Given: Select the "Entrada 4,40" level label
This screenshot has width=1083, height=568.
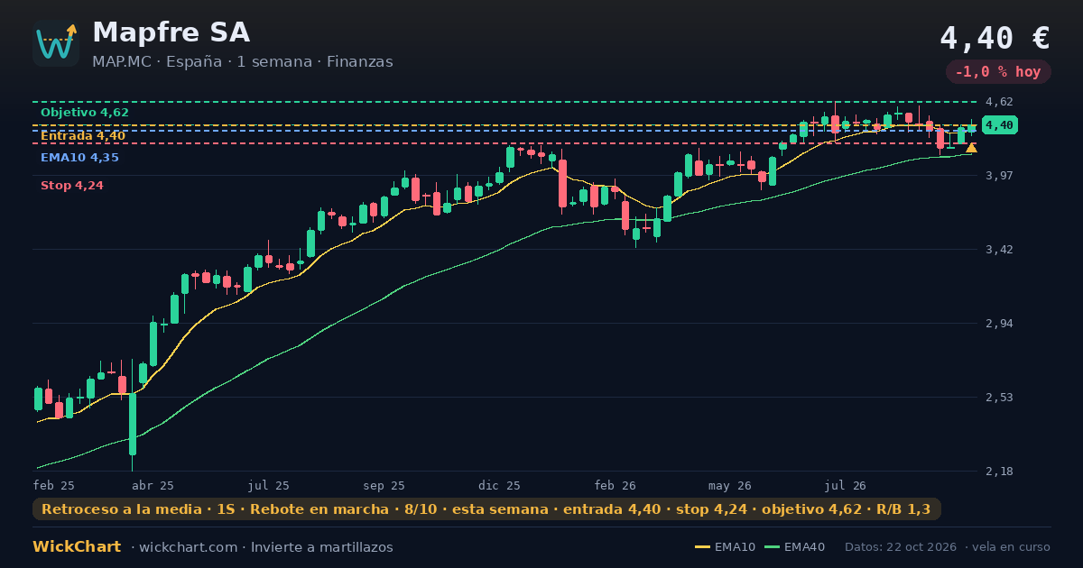Looking at the screenshot, I should 83,136.
